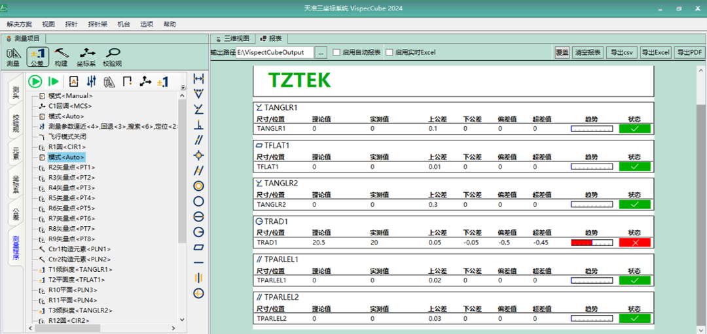The height and width of the screenshot is (334, 707).
Task: Click the green Run program play icon
Action: coord(35,82)
